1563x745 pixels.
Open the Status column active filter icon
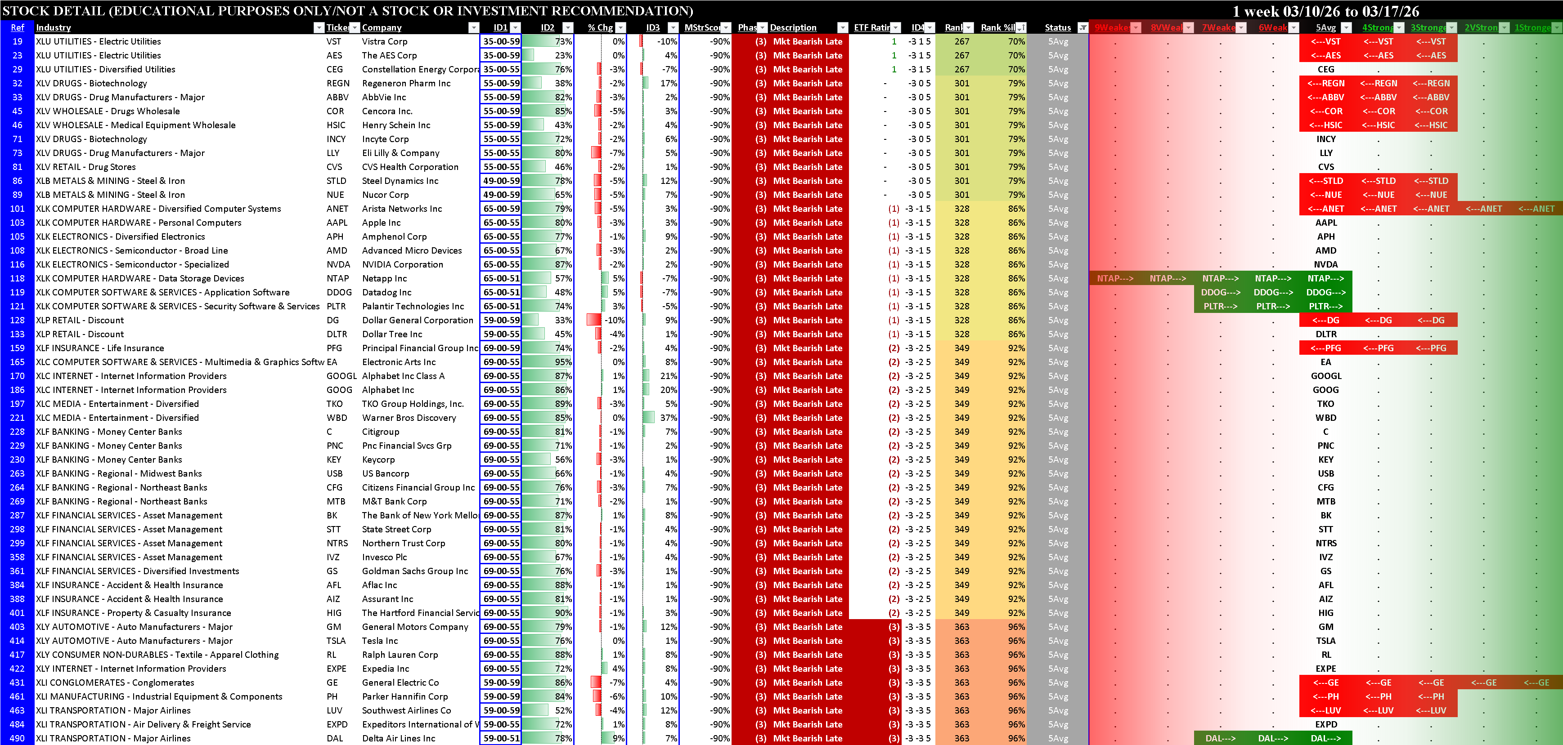pos(1082,27)
